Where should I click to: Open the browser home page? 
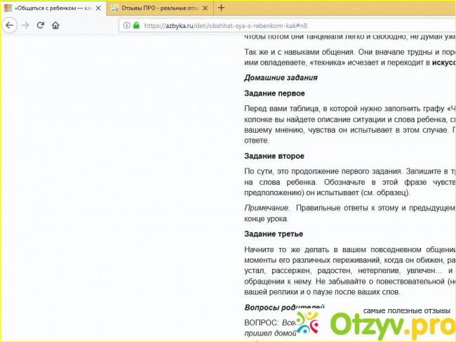[55, 25]
